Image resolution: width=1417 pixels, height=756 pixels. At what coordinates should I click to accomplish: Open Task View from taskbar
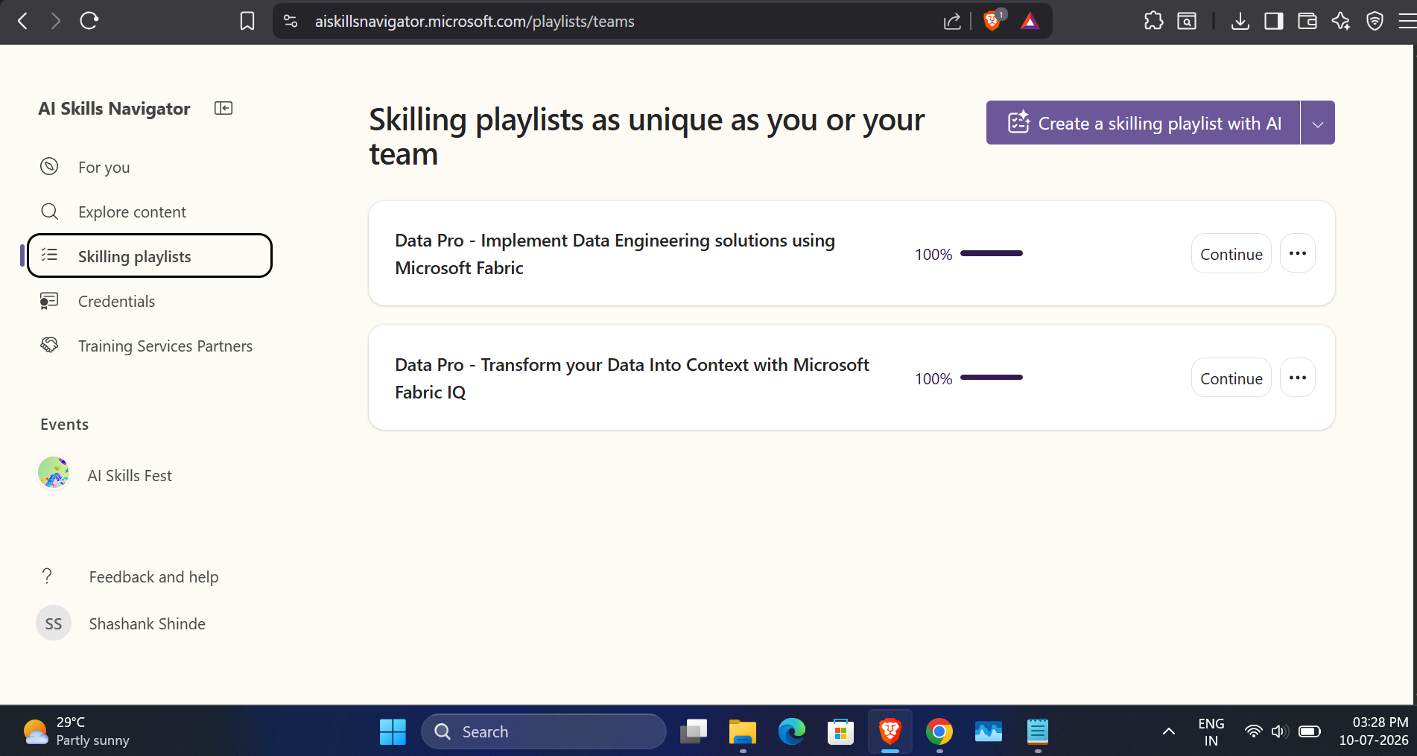click(x=694, y=731)
